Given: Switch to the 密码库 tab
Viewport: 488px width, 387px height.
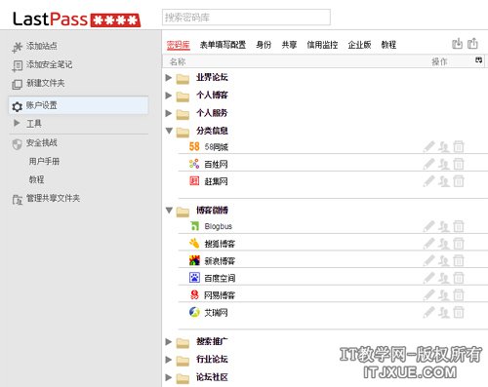Looking at the screenshot, I should [179, 45].
